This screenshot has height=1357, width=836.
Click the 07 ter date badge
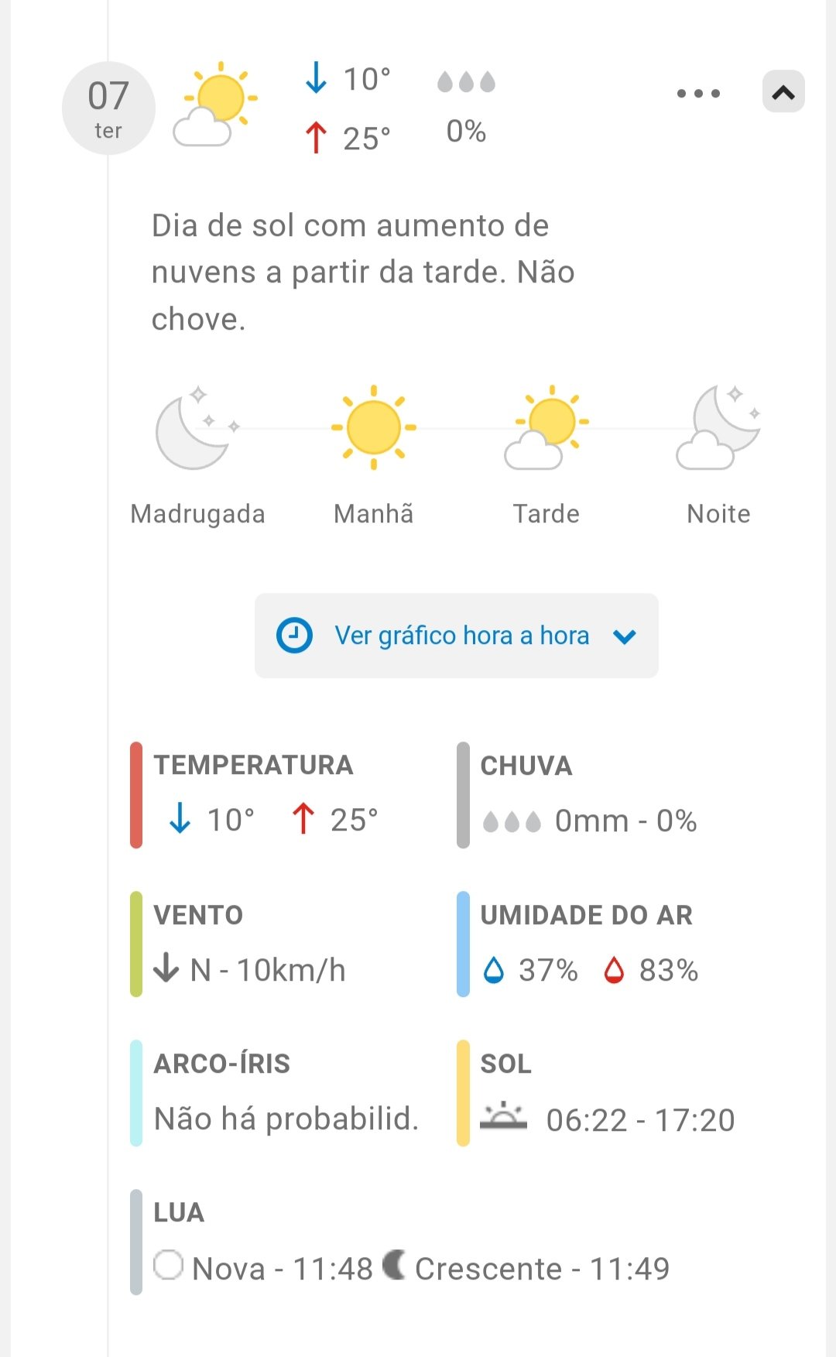[x=108, y=108]
